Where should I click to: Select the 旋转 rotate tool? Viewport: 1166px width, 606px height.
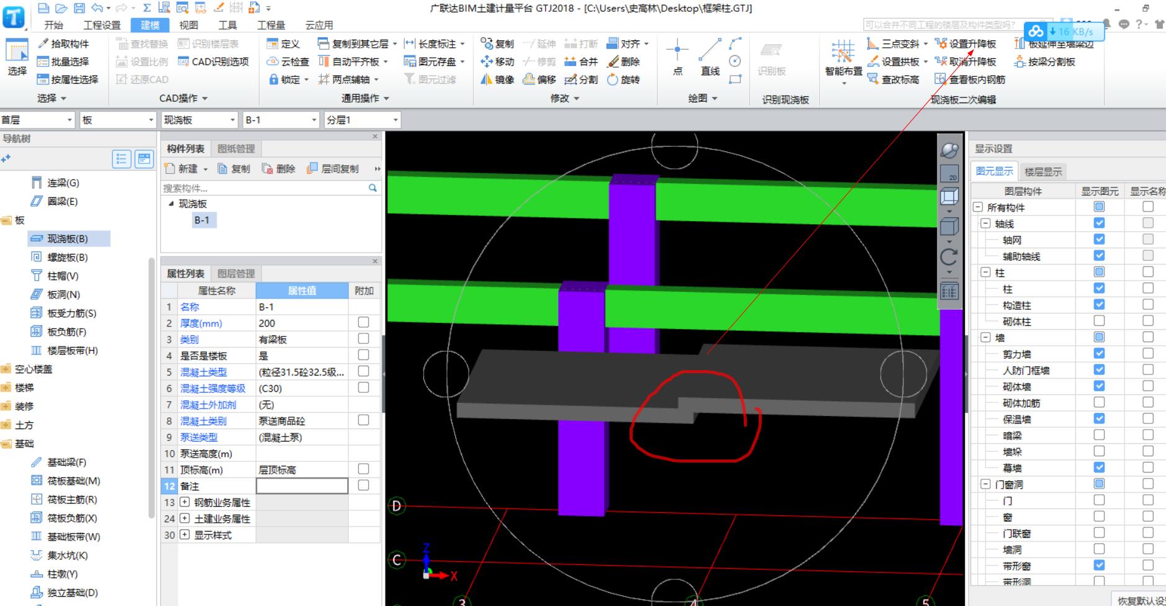pos(623,79)
